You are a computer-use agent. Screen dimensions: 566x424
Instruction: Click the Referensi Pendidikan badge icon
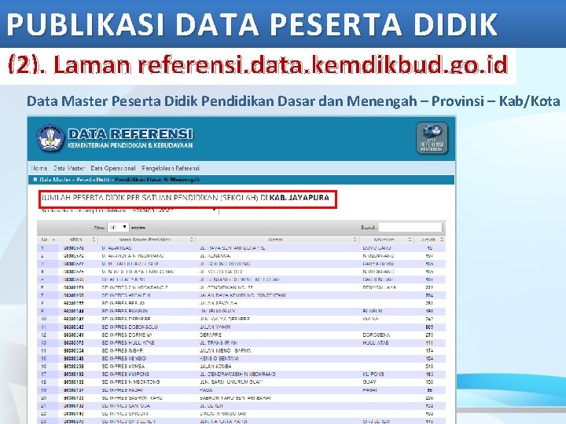432,138
